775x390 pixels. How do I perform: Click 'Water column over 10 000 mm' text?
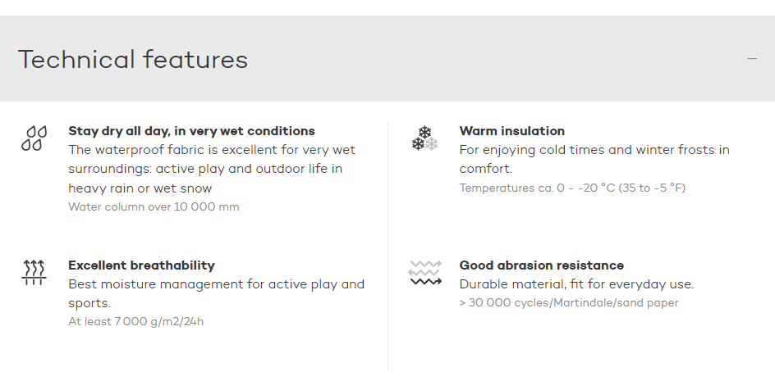point(154,207)
